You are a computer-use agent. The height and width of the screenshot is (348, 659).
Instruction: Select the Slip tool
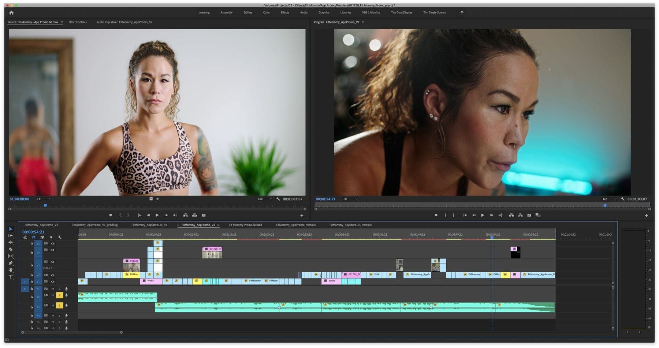click(11, 256)
